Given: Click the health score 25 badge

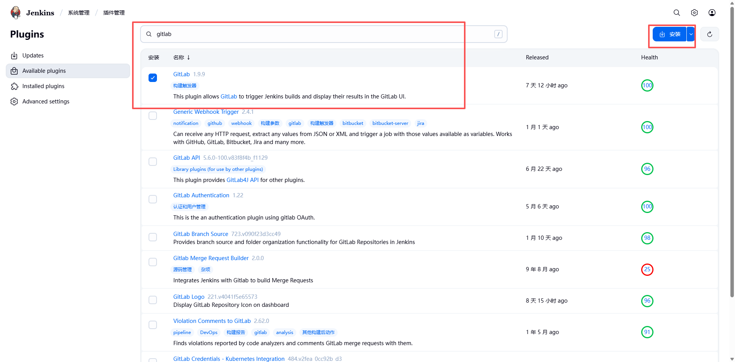Looking at the screenshot, I should pos(647,269).
